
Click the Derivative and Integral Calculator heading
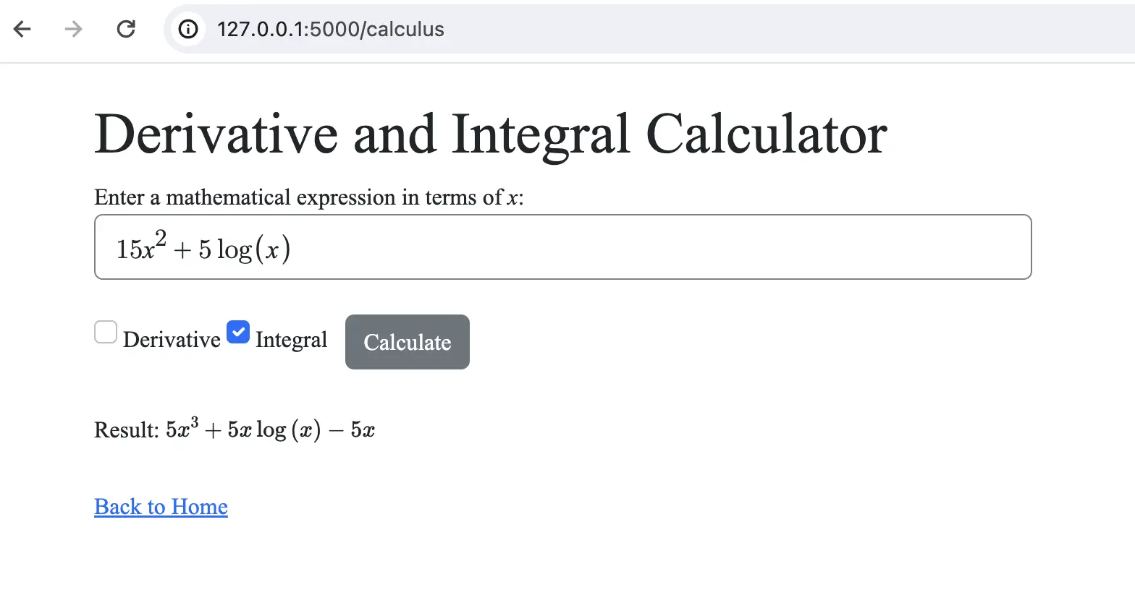[491, 134]
